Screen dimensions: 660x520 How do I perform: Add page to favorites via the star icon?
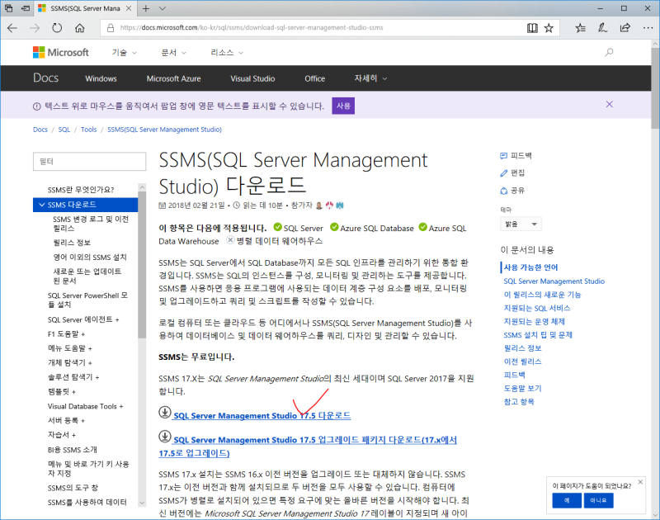(x=549, y=27)
